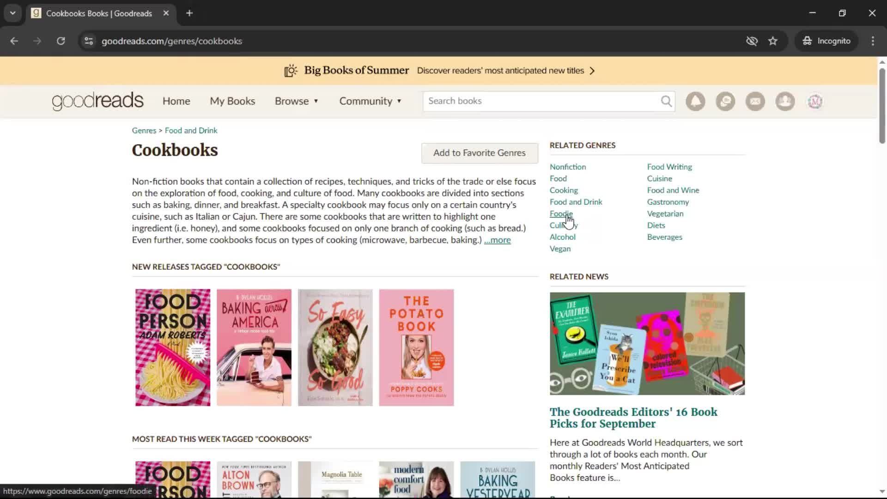The width and height of the screenshot is (887, 499).
Task: Open the Diets genre link
Action: tap(656, 225)
